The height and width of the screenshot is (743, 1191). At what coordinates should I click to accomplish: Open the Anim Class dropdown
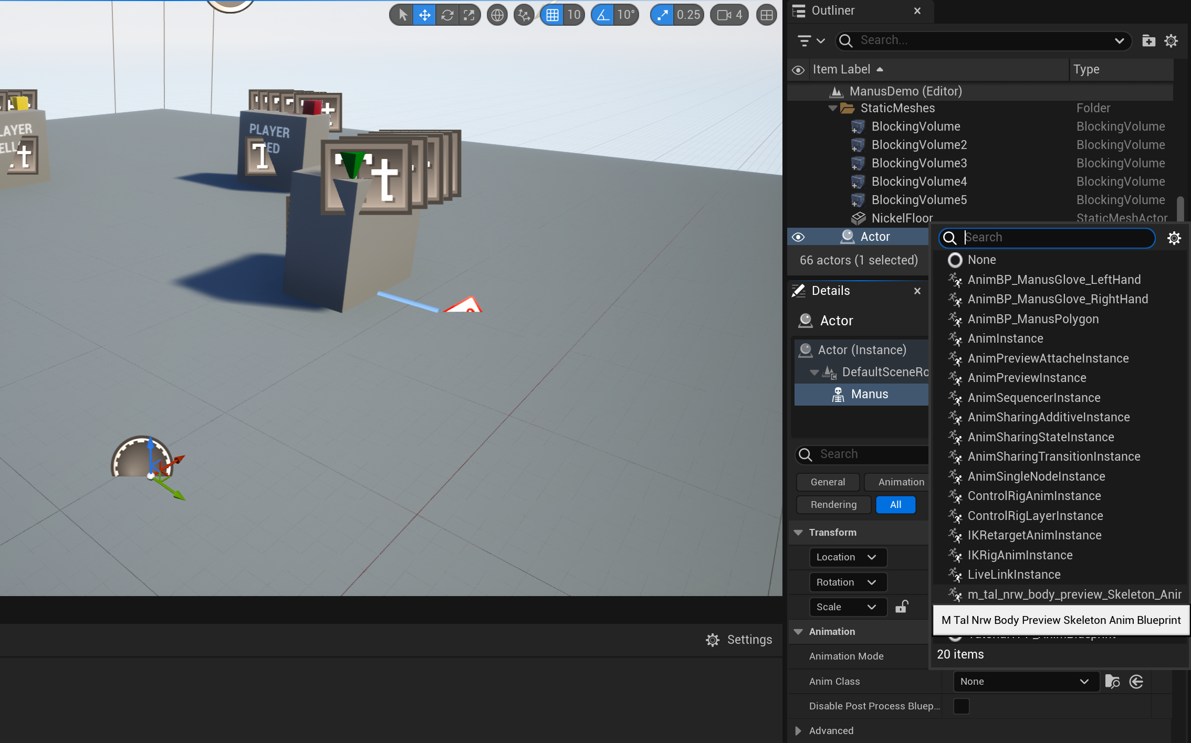(1025, 681)
